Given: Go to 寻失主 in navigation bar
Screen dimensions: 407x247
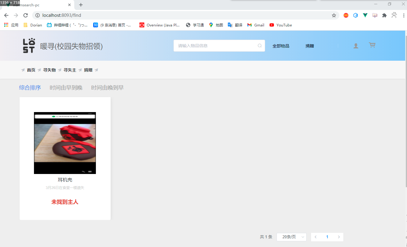Looking at the screenshot, I should click(x=70, y=70).
